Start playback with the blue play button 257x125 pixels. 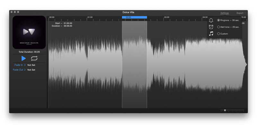click(23, 58)
